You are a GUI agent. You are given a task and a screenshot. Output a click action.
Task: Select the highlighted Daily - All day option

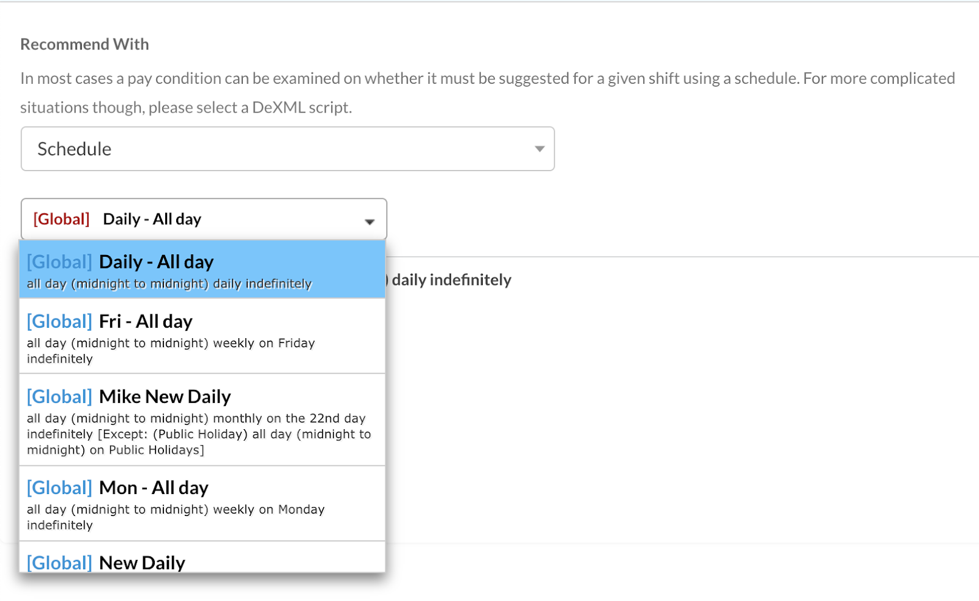click(x=202, y=269)
